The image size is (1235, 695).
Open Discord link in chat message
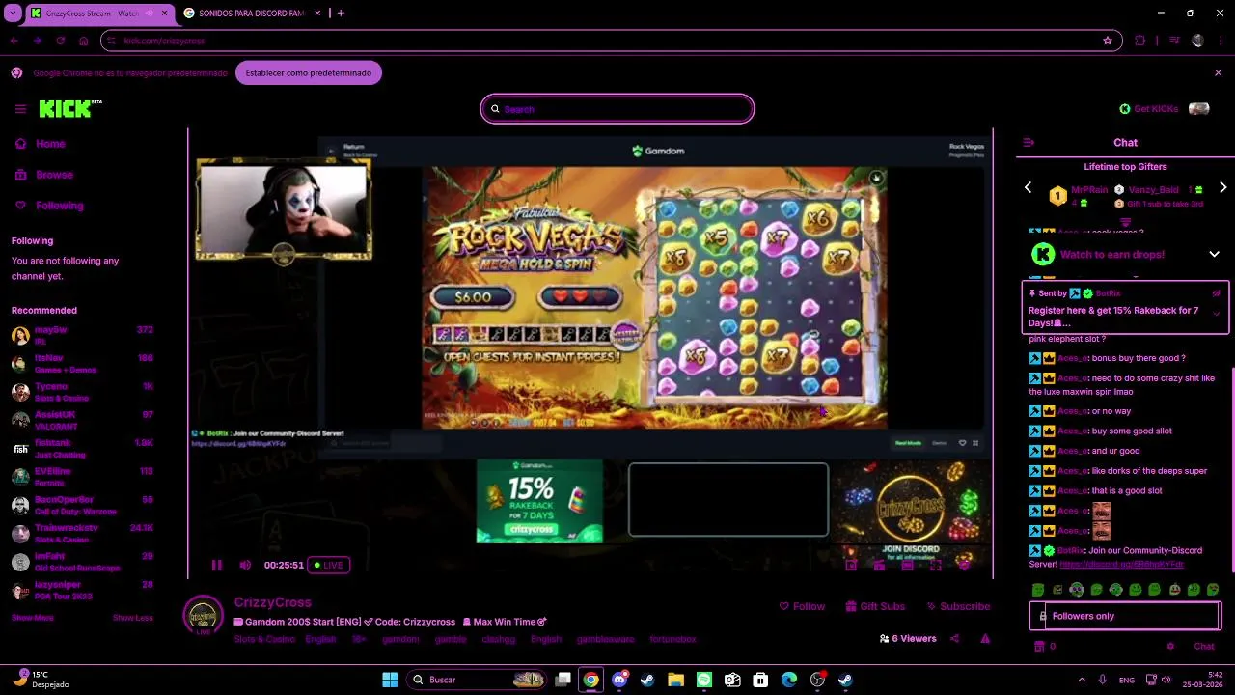1121,564
